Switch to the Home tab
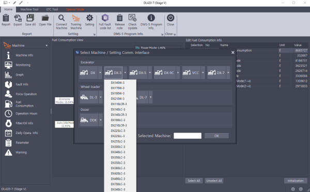Viewport: 310px width, 192px height. point(8,9)
